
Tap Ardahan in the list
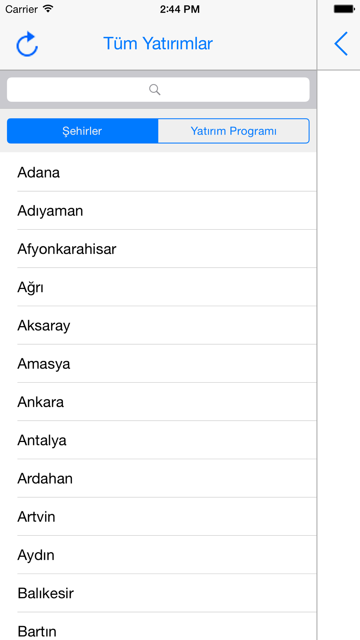click(158, 478)
